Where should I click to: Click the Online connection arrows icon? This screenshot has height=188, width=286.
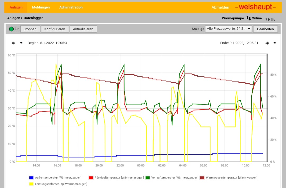[248, 18]
